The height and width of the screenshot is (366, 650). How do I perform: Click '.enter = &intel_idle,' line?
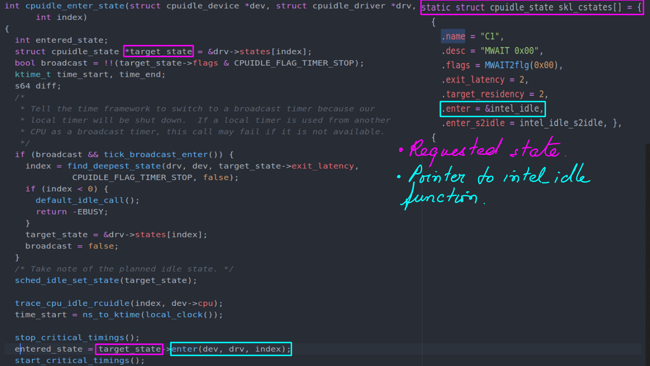[x=493, y=109]
